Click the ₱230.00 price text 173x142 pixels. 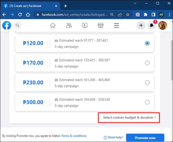(x=33, y=82)
